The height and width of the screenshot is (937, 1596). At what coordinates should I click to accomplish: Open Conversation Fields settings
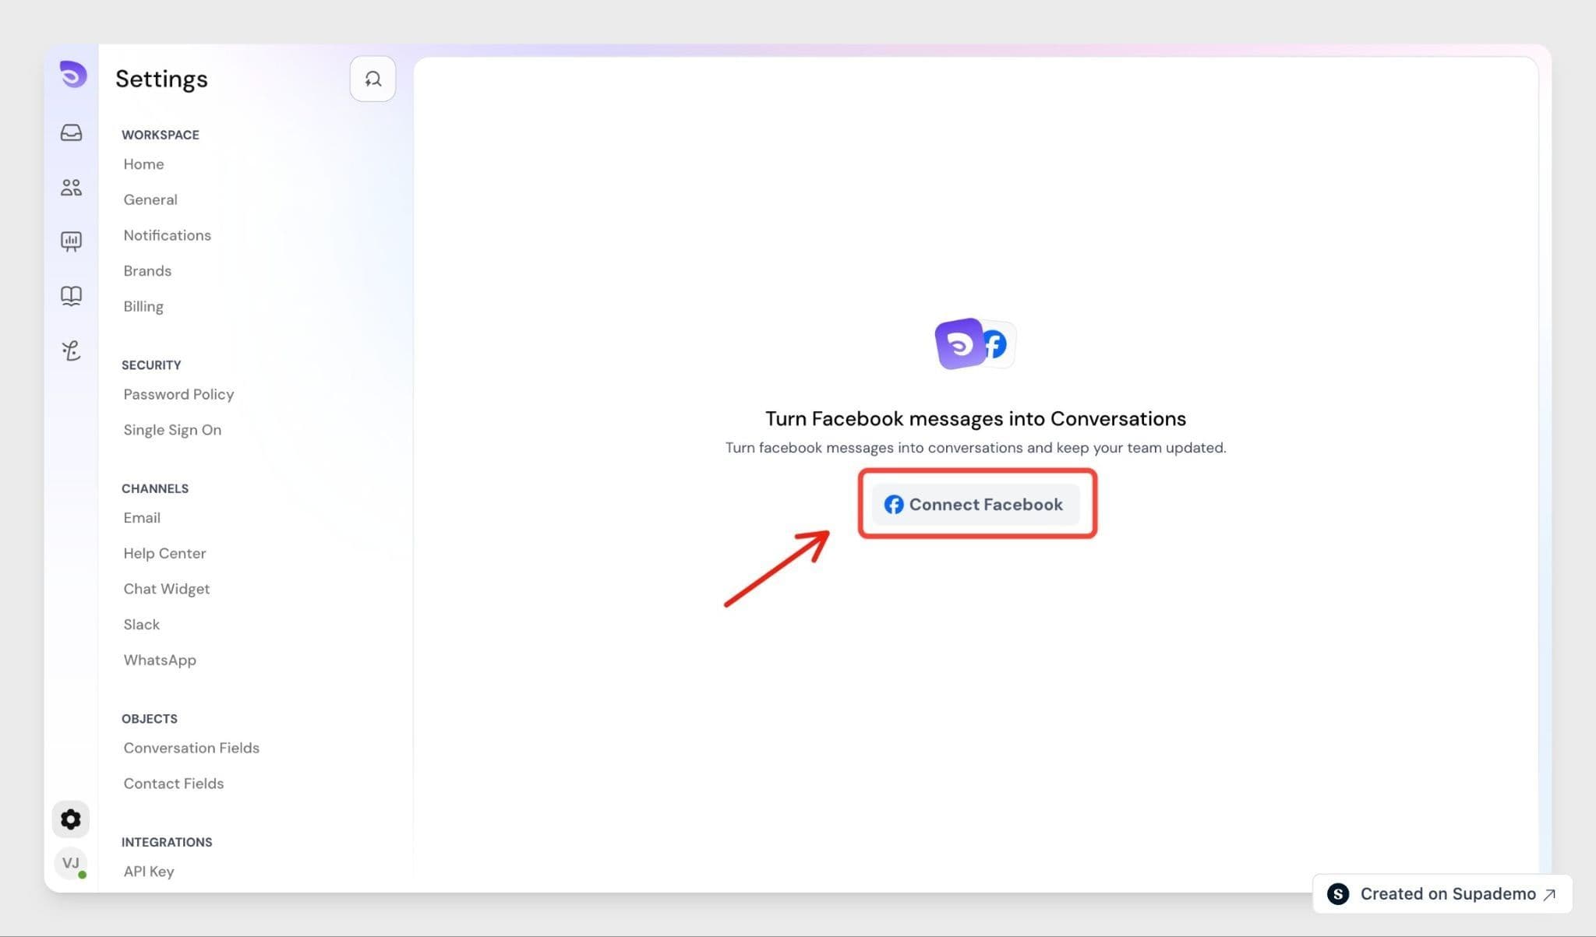pyautogui.click(x=191, y=748)
